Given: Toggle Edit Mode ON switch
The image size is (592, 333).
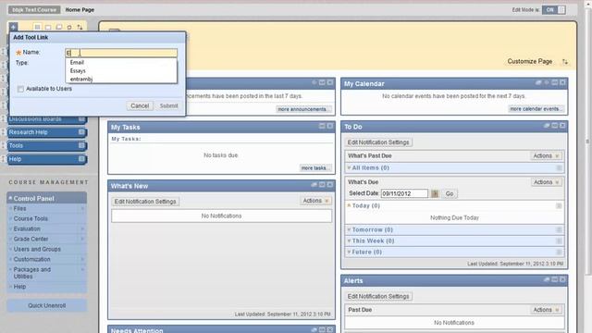Looking at the screenshot, I should coord(554,10).
